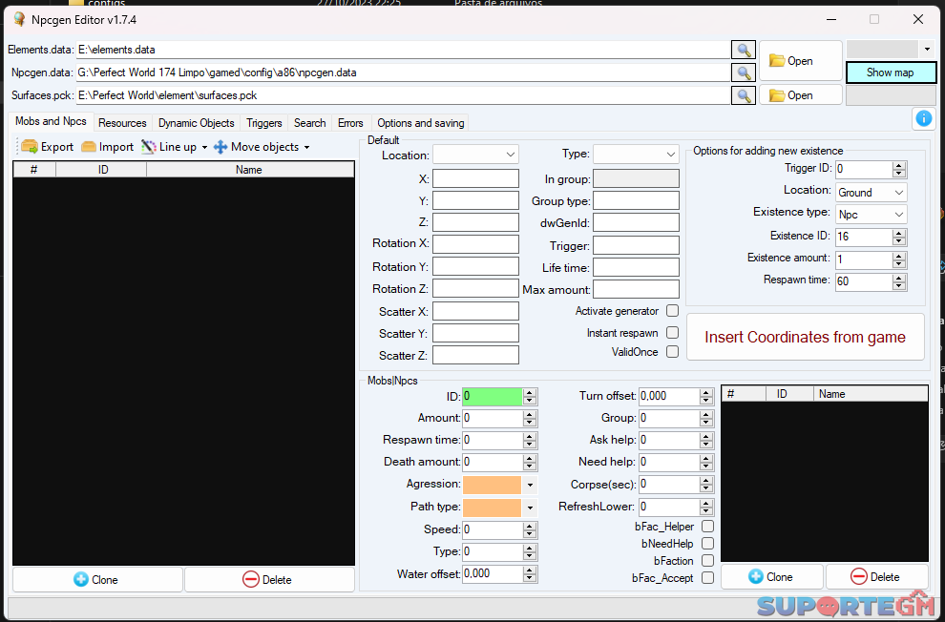Click the Default X coordinate field
Viewport: 945px width, 622px height.
(475, 178)
